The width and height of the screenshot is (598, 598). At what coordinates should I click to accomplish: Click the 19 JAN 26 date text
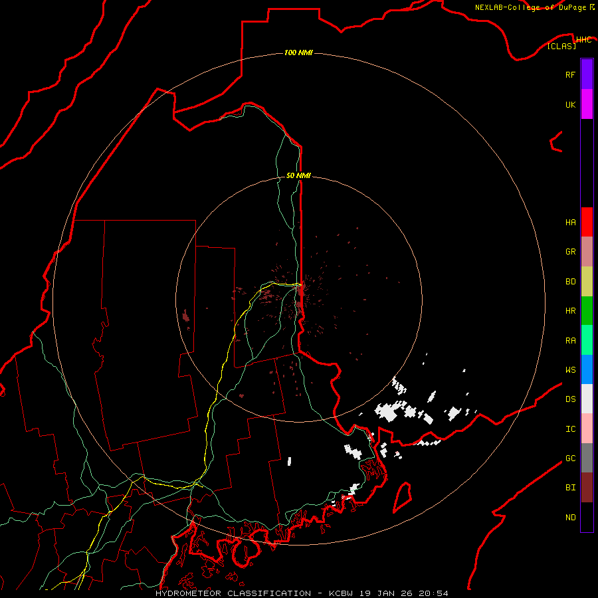pyautogui.click(x=385, y=593)
